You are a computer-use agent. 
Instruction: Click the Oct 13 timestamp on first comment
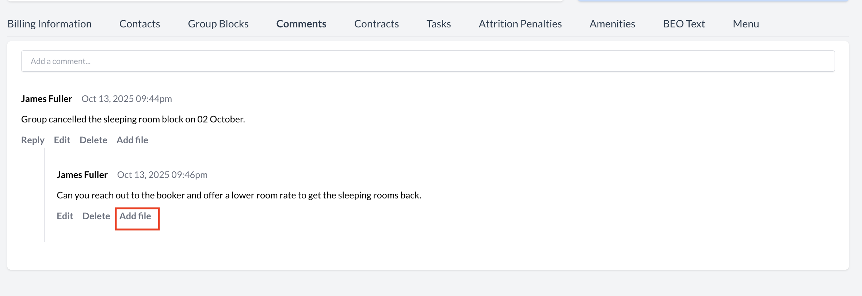click(x=126, y=98)
